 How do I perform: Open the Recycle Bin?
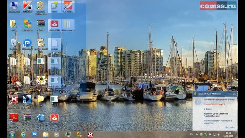pyautogui.click(x=14, y=43)
